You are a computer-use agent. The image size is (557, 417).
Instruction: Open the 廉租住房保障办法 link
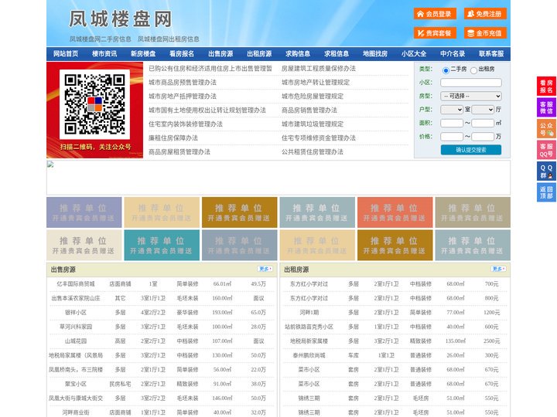[x=173, y=138]
